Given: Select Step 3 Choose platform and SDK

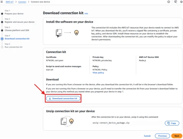Looking at the screenshot, I should [x=17, y=30].
